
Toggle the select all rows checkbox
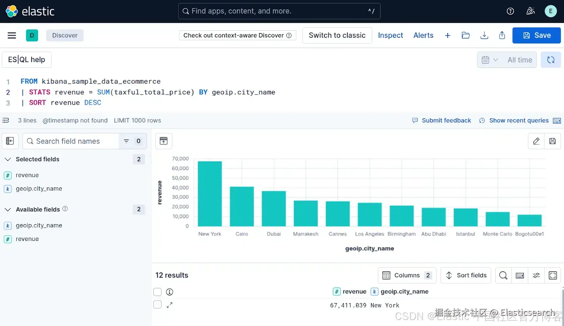pyautogui.click(x=158, y=292)
